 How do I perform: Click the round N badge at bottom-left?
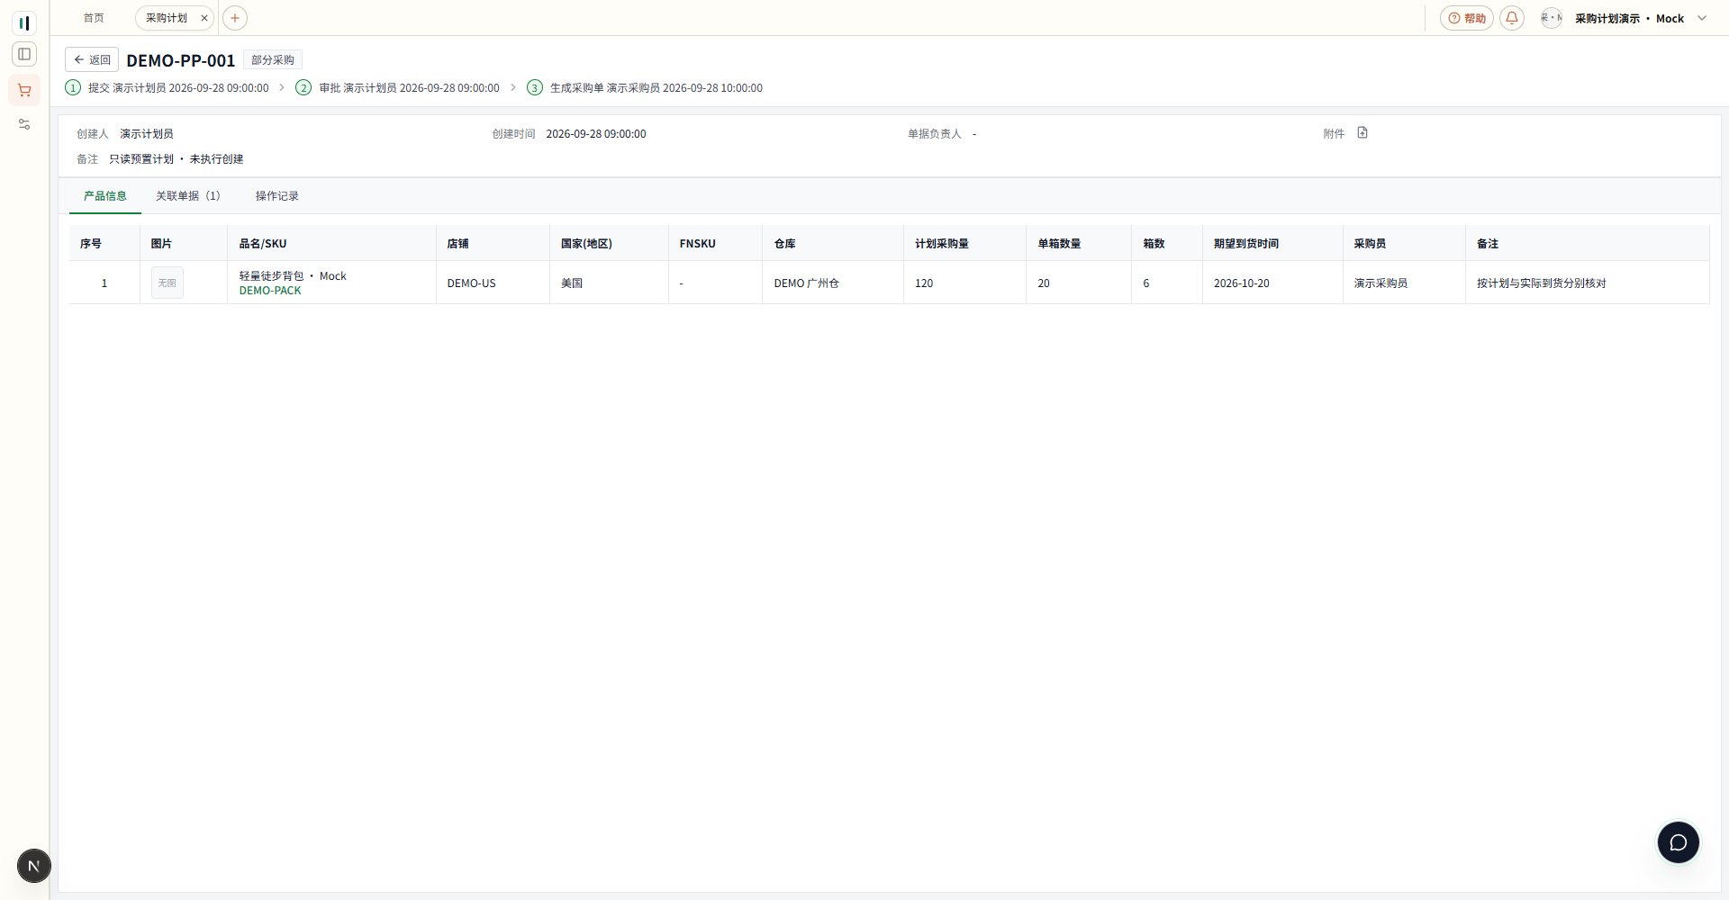[x=34, y=866]
